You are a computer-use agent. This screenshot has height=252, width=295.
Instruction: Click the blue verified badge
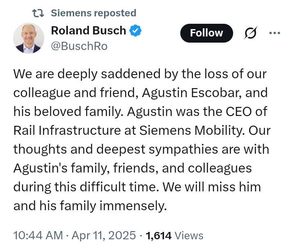pyautogui.click(x=135, y=30)
